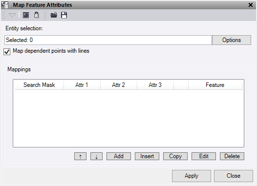Viewport: 257px width, 186px height.
Task: Click the Selected: 0 entity field
Action: pos(108,40)
